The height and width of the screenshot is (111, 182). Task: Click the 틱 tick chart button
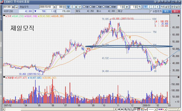coord(140,7)
